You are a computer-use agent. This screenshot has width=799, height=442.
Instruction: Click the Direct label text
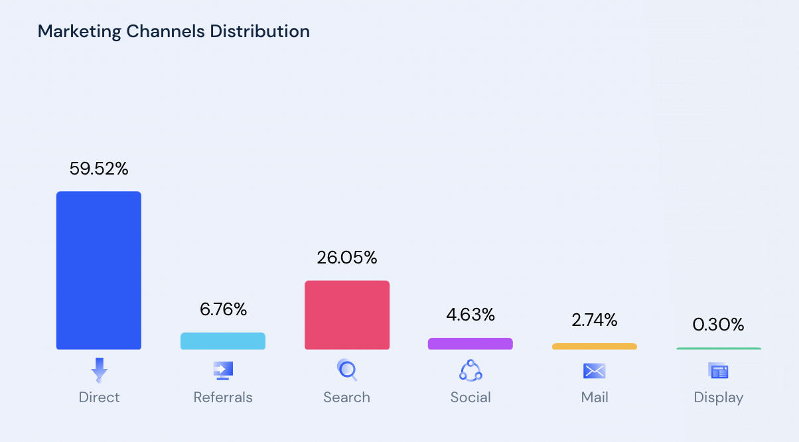pyautogui.click(x=99, y=398)
